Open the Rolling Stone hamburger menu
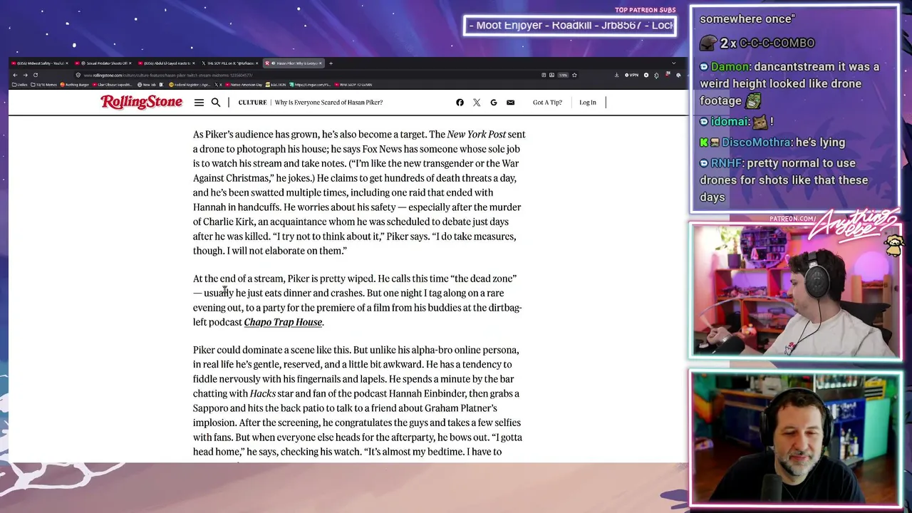Image resolution: width=912 pixels, height=513 pixels. (199, 103)
